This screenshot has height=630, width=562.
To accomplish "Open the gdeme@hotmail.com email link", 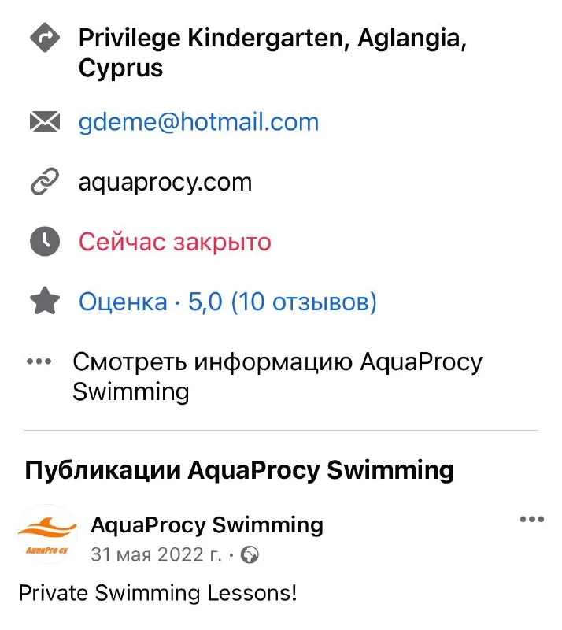I will (198, 122).
